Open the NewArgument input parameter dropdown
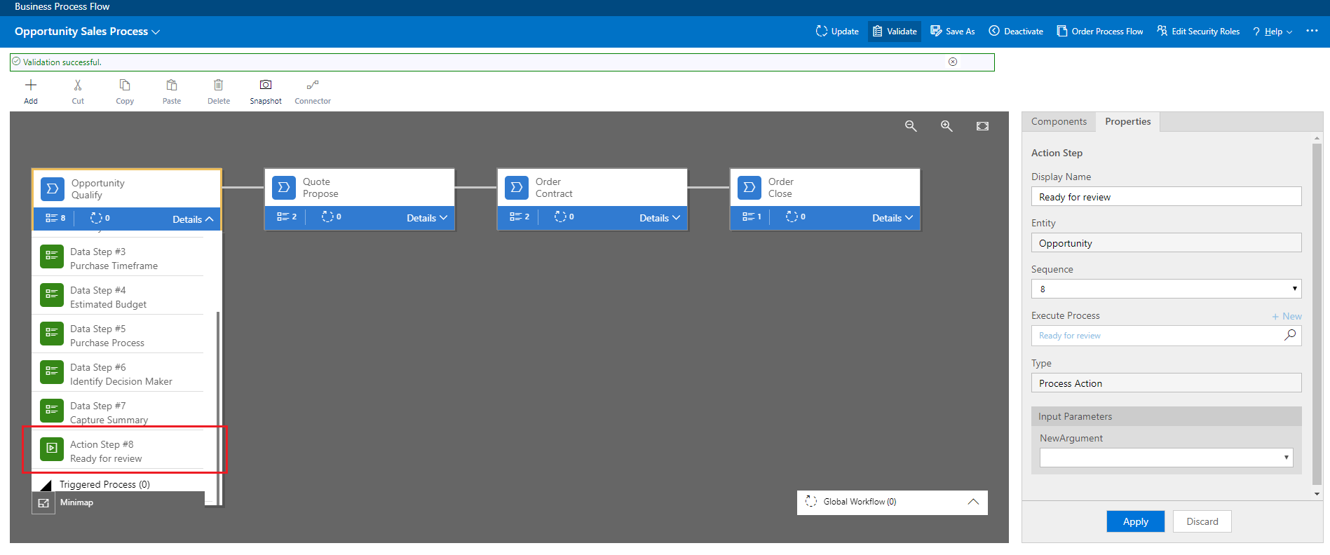The image size is (1330, 555). [x=1166, y=458]
